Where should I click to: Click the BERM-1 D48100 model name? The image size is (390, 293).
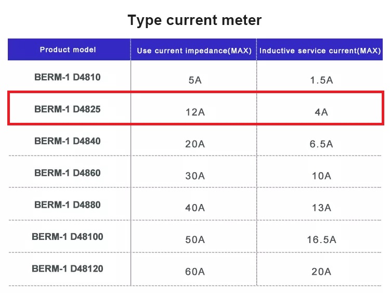pyautogui.click(x=68, y=237)
